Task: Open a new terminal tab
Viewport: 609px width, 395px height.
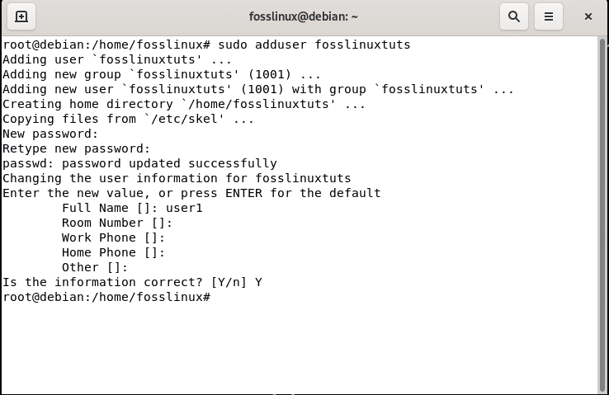Action: click(21, 16)
